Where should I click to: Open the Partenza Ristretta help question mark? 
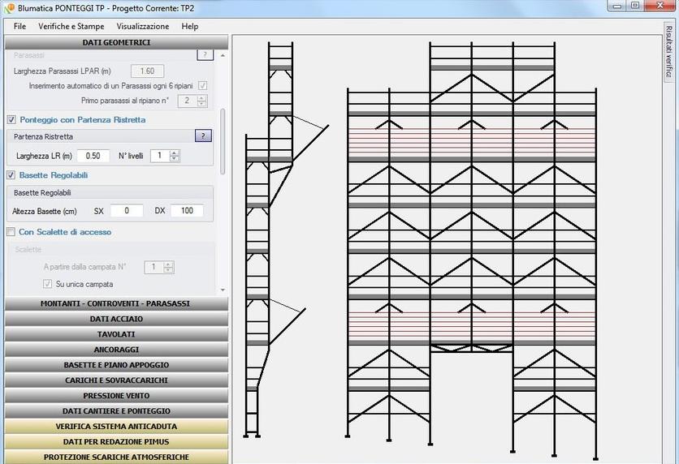click(203, 136)
